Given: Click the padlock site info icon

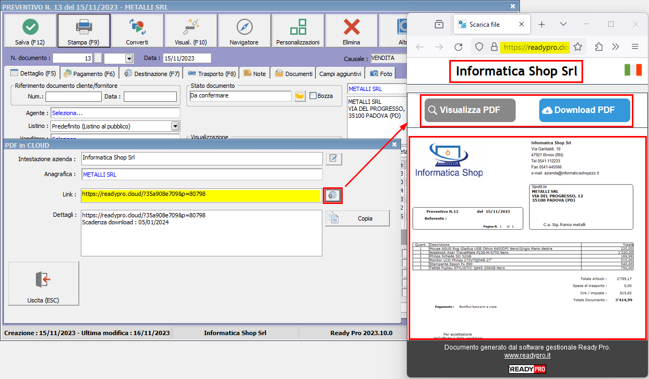Looking at the screenshot, I should [494, 47].
